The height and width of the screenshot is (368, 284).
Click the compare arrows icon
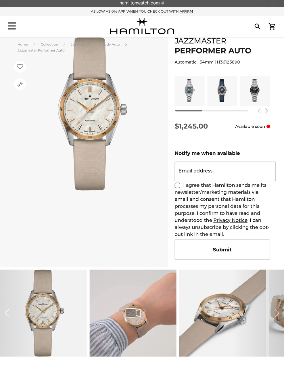(x=20, y=84)
